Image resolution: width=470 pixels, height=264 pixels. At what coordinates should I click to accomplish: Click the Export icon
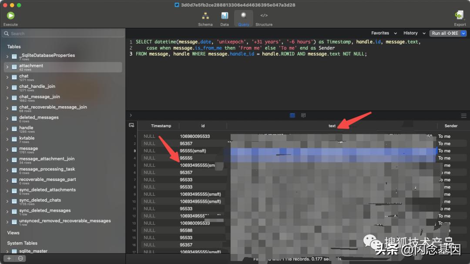pyautogui.click(x=460, y=16)
